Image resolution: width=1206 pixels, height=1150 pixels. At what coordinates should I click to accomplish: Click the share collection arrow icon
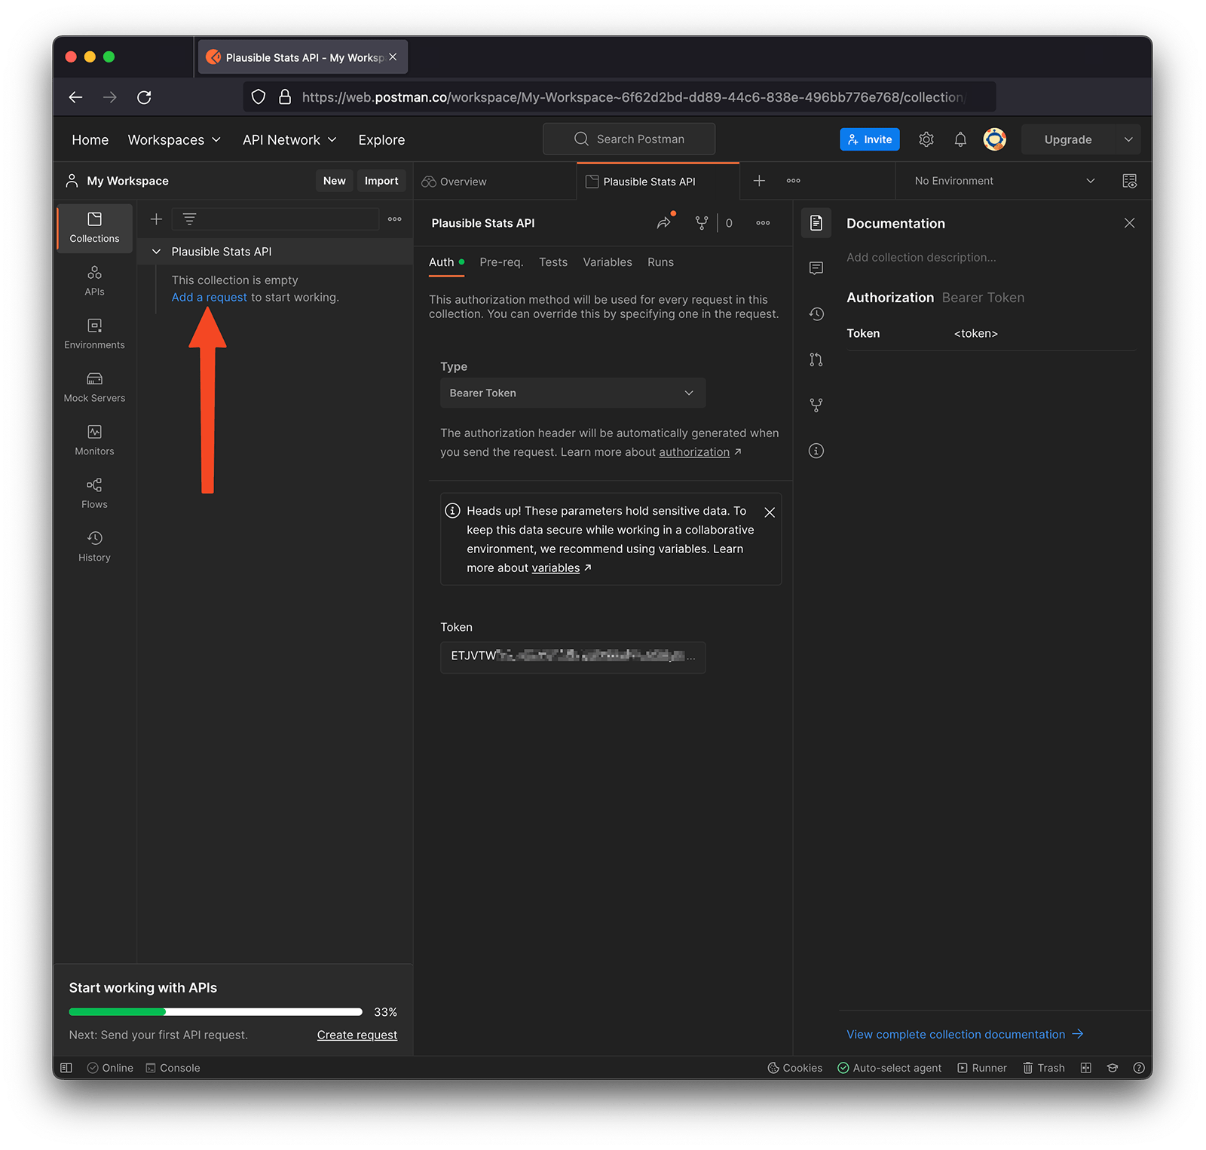663,223
